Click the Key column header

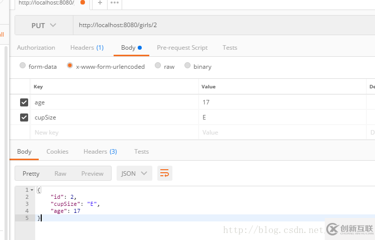38,87
